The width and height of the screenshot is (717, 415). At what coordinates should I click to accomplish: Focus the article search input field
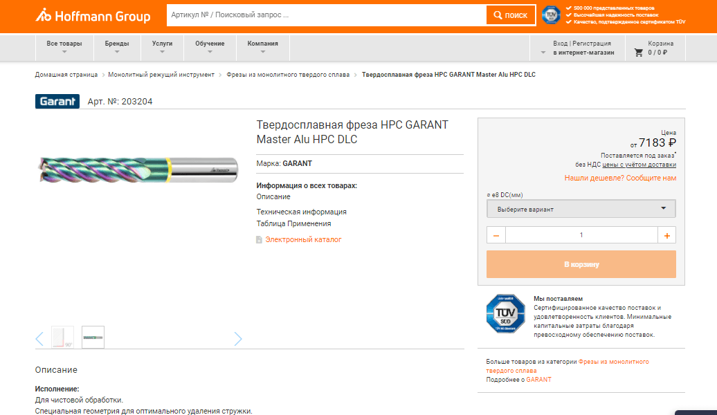(327, 15)
